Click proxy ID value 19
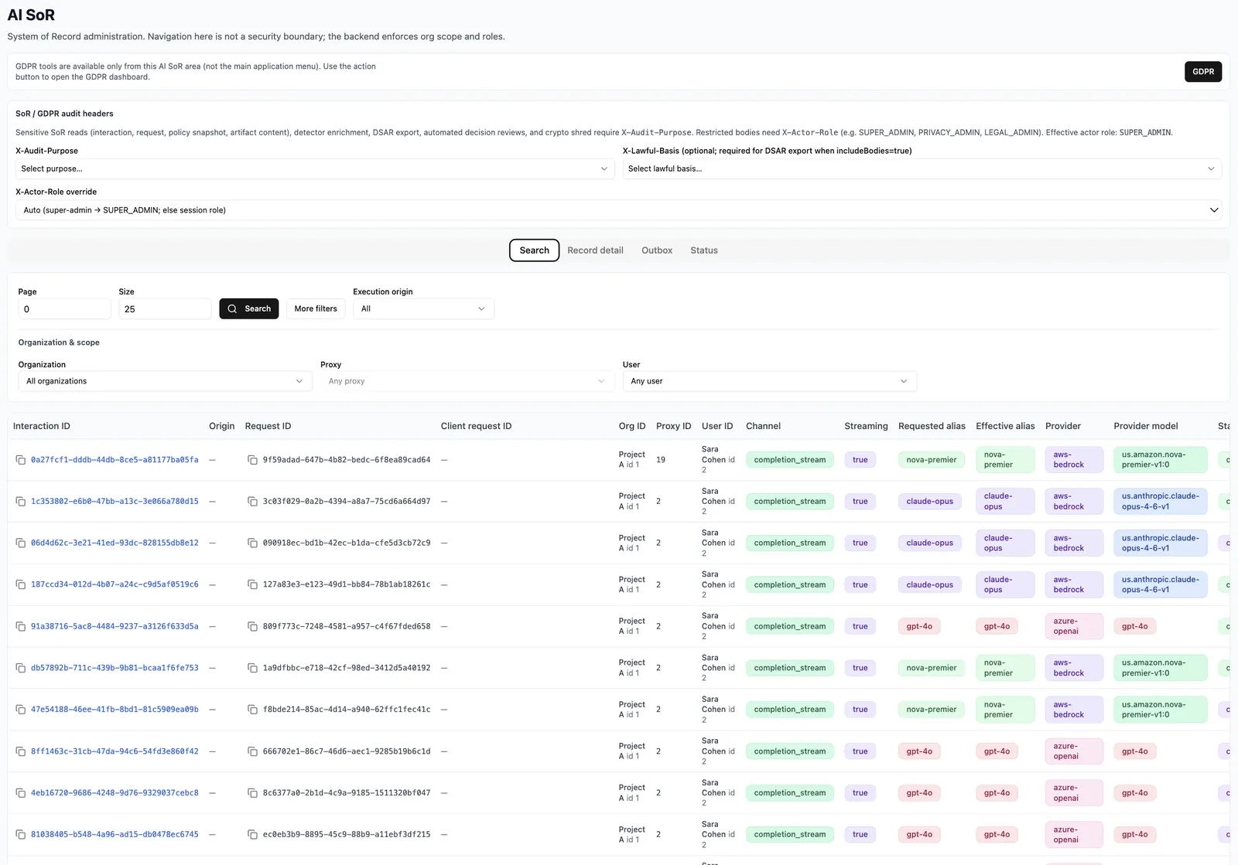 point(661,460)
